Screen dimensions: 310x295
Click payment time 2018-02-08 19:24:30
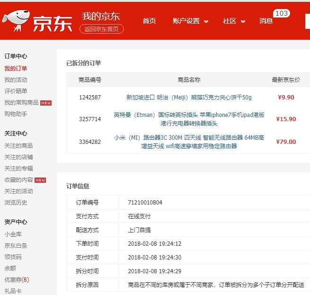pyautogui.click(x=155, y=258)
